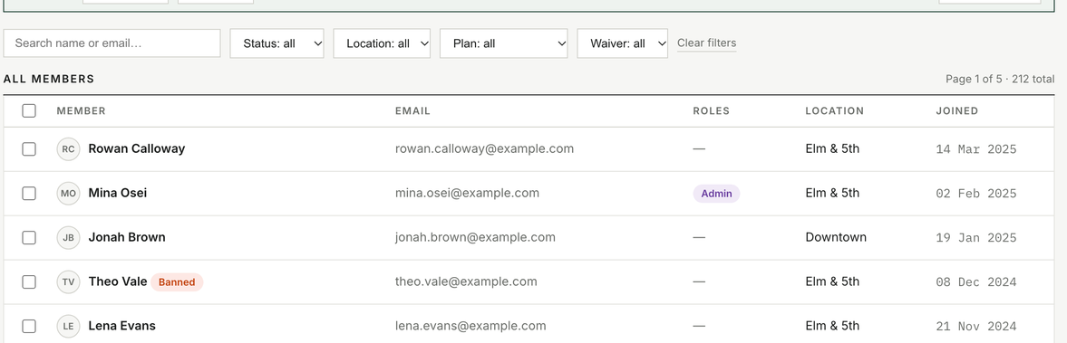
Task: Click the RC avatar for Rowan Calloway
Action: (68, 148)
